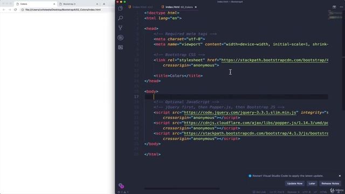This screenshot has height=194, width=345.
Task: Select the Colors browser tab
Action: coord(36,4)
